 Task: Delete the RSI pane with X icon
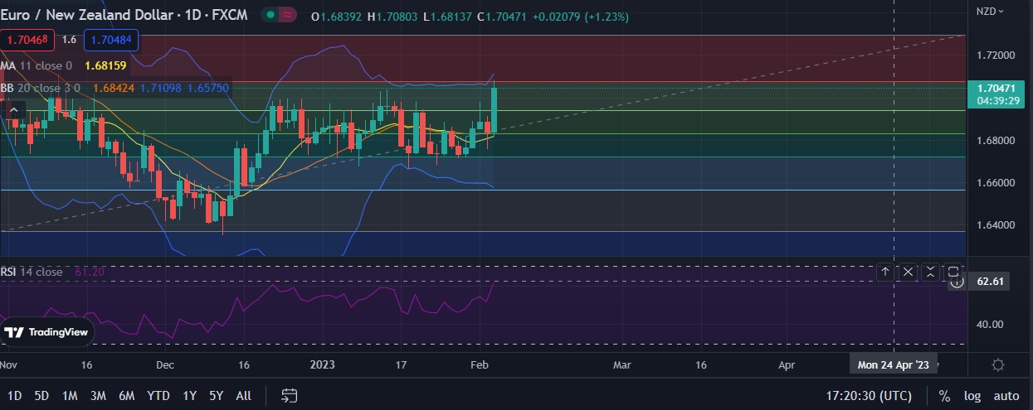(909, 272)
